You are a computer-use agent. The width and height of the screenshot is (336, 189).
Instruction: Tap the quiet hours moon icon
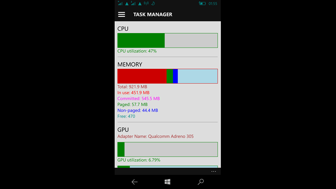[x=153, y=4]
